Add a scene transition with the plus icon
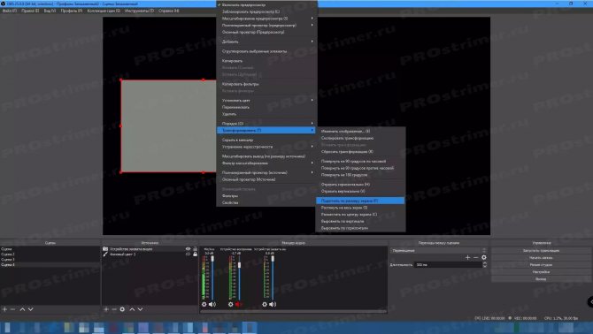 tap(468, 257)
